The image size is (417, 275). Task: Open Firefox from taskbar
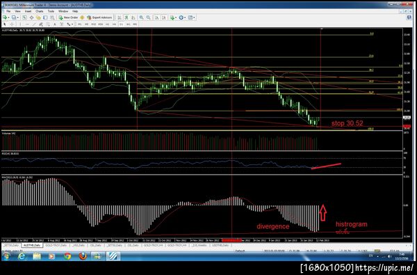coord(83,256)
